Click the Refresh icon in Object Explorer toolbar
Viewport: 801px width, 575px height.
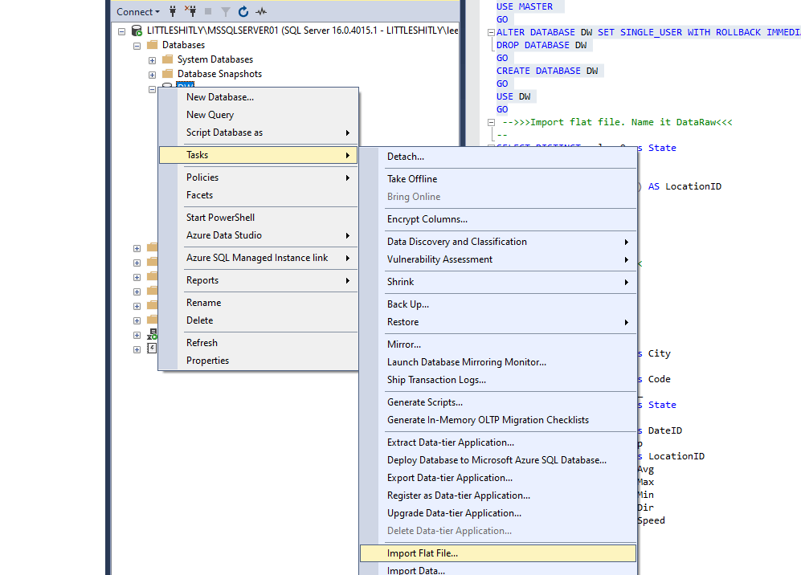pos(243,11)
